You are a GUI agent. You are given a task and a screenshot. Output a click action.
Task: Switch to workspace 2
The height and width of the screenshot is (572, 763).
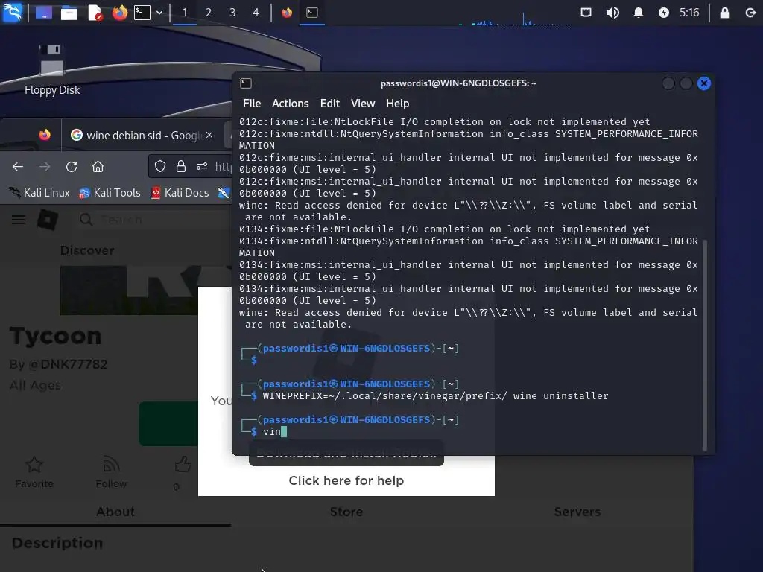pos(209,13)
